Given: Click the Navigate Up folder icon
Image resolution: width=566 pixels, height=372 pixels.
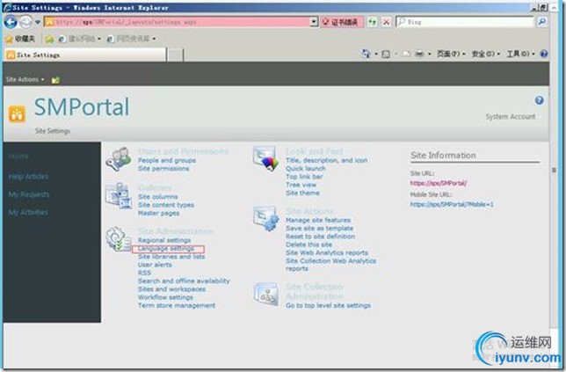Looking at the screenshot, I should point(55,80).
